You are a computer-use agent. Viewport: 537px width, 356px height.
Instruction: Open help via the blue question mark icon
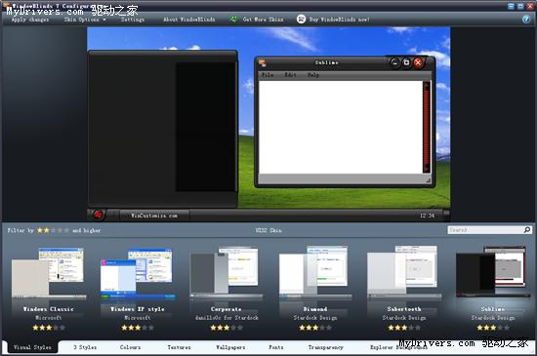(526, 20)
